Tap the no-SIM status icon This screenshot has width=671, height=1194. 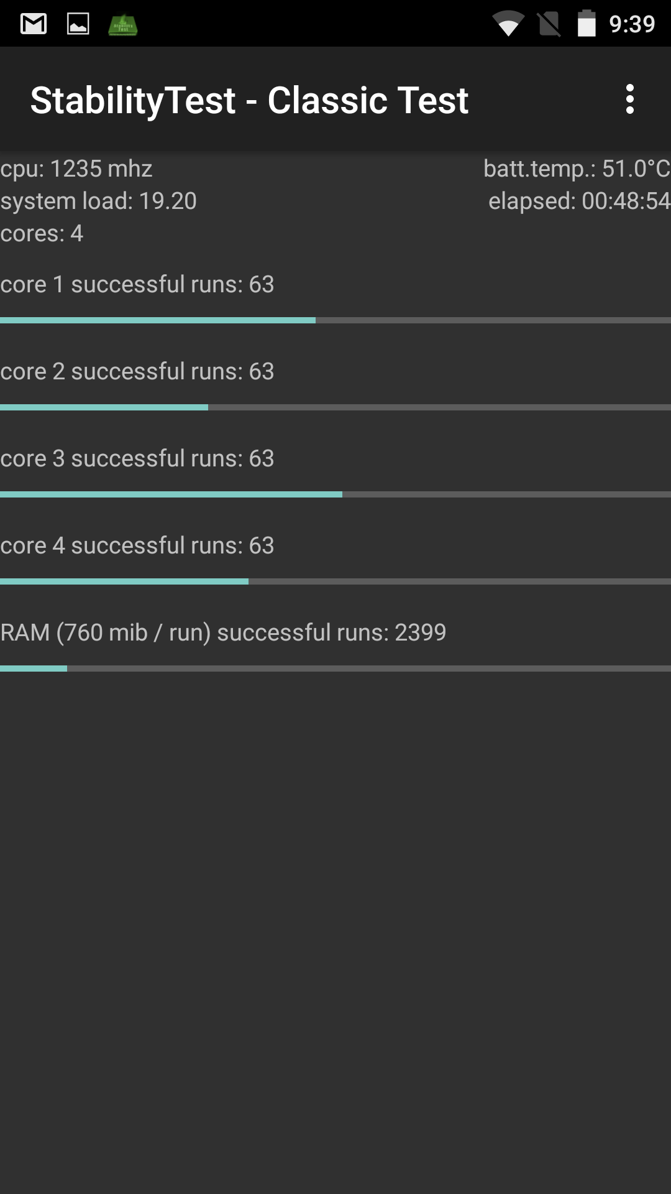[x=549, y=24]
